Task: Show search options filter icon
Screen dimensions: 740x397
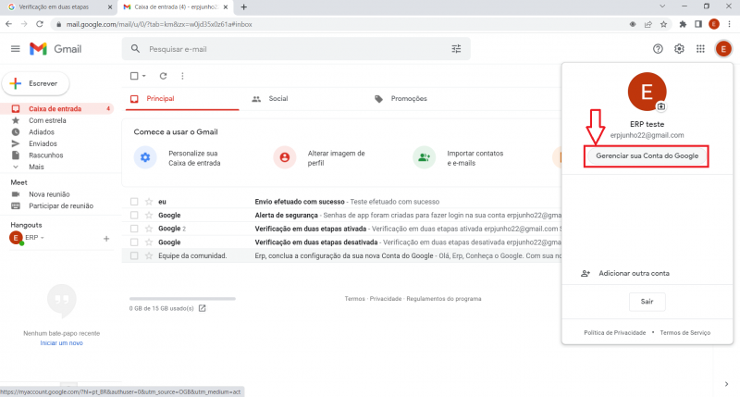Action: coord(456,49)
